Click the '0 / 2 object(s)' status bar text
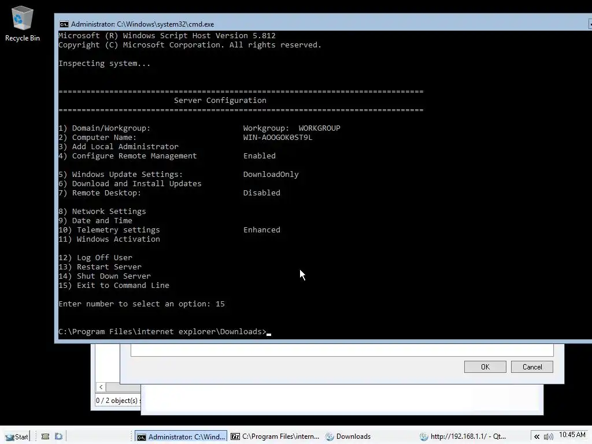 117,401
